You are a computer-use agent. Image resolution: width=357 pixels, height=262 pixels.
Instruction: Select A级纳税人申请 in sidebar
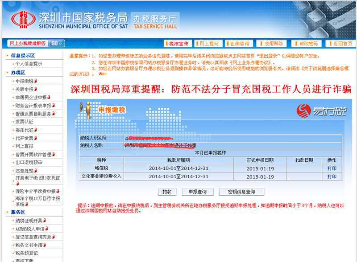[x=30, y=229]
